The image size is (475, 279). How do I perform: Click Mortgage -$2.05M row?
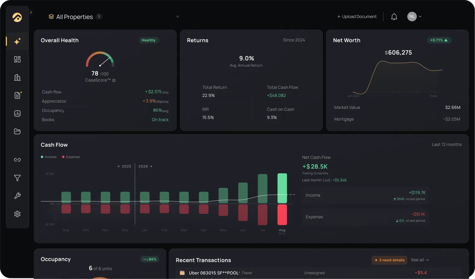tap(397, 119)
